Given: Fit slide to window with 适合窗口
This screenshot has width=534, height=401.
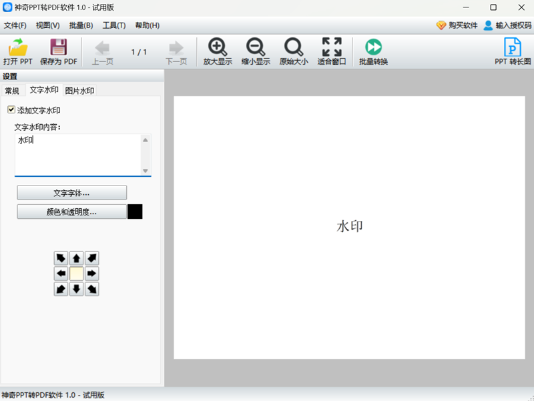Looking at the screenshot, I should click(332, 52).
